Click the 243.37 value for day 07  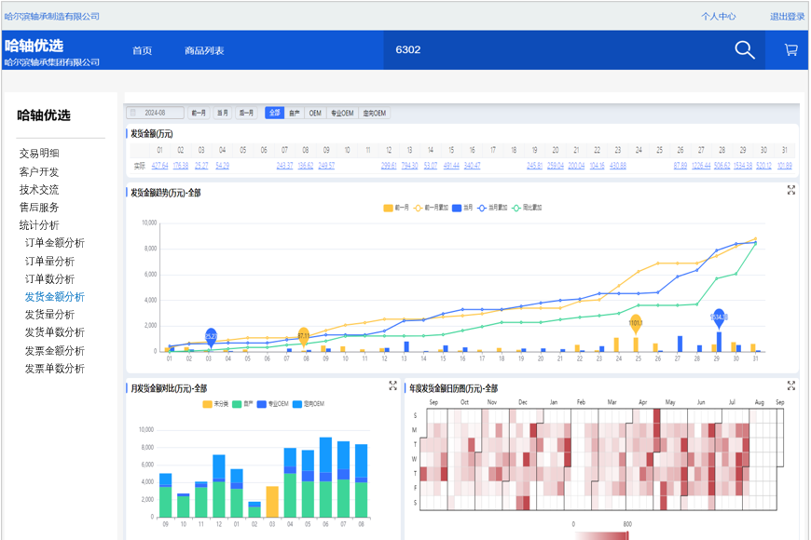[x=284, y=166]
